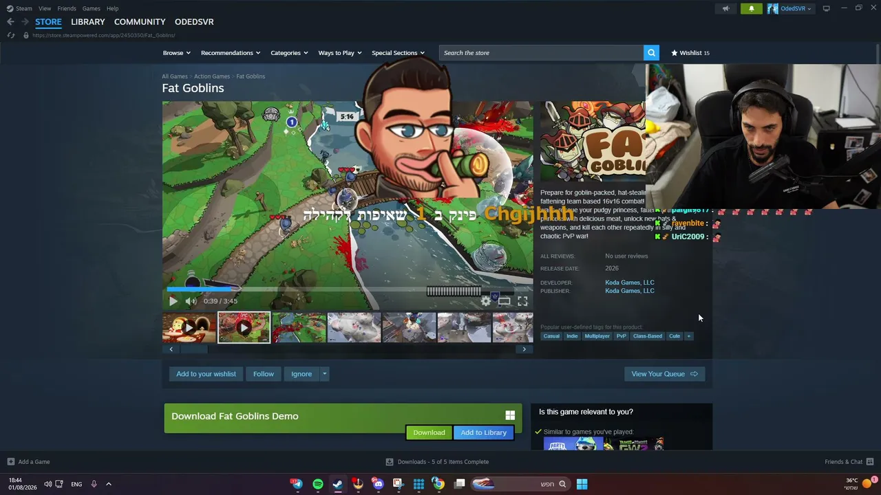This screenshot has height=495, width=881.
Task: Click the Action Games breadcrumb
Action: click(212, 76)
